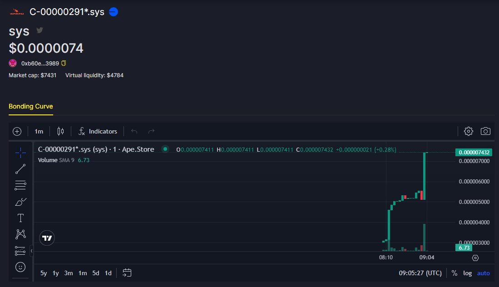Click the 09:04 time axis label
The width and height of the screenshot is (499, 287).
pyautogui.click(x=427, y=257)
